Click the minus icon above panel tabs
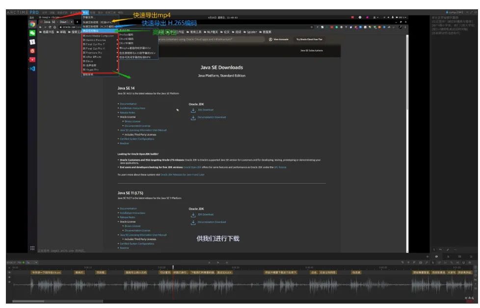 pyautogui.click(x=455, y=250)
